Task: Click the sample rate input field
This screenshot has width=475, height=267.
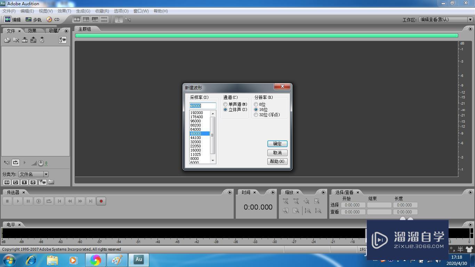Action: click(203, 105)
